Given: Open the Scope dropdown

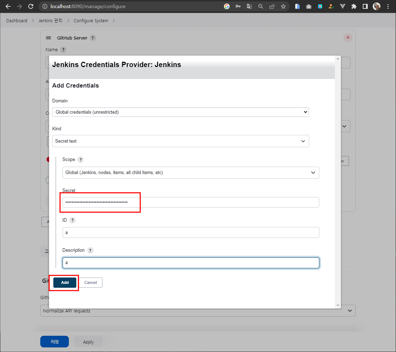Looking at the screenshot, I should (x=191, y=173).
